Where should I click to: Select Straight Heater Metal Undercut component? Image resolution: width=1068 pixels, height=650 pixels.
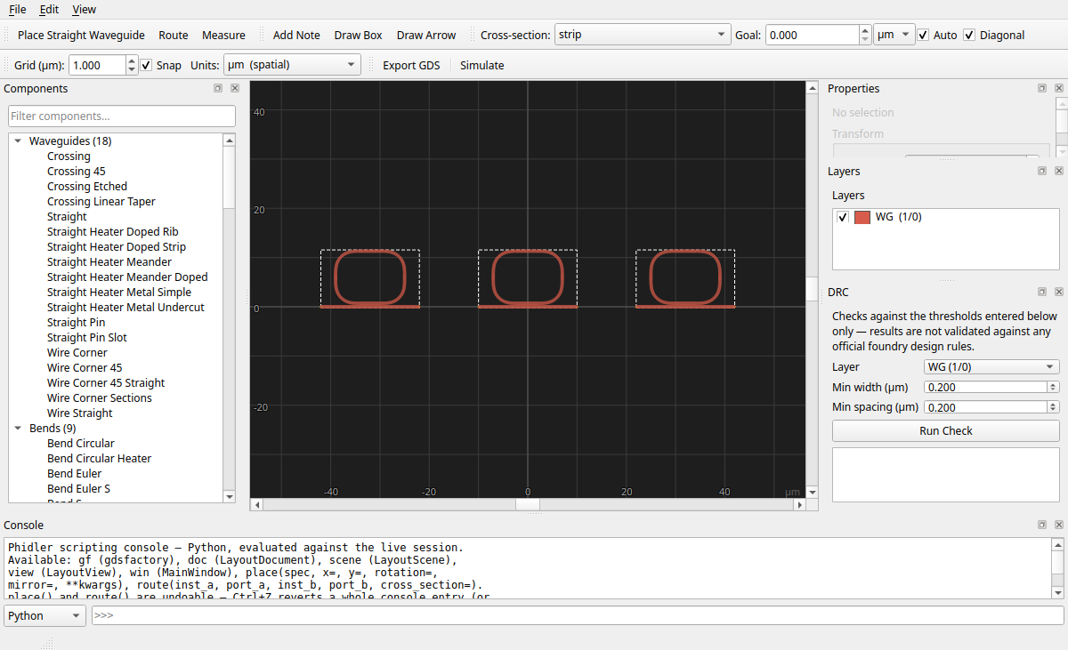[x=125, y=308]
